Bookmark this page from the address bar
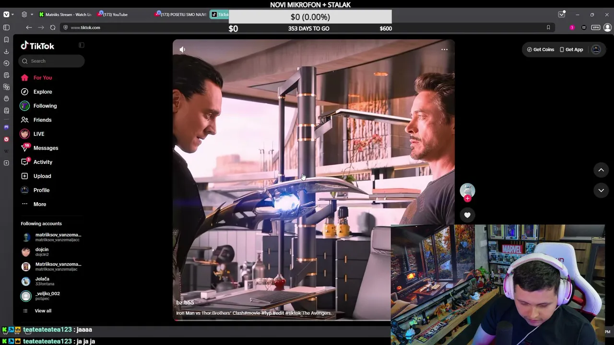The image size is (614, 345). point(548,28)
